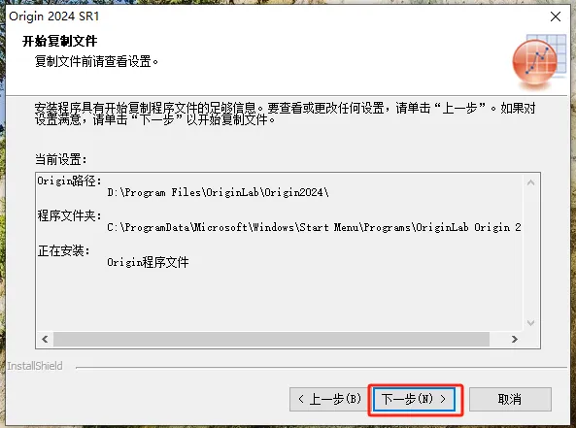Select the Origin程序文件 line

pyautogui.click(x=148, y=262)
